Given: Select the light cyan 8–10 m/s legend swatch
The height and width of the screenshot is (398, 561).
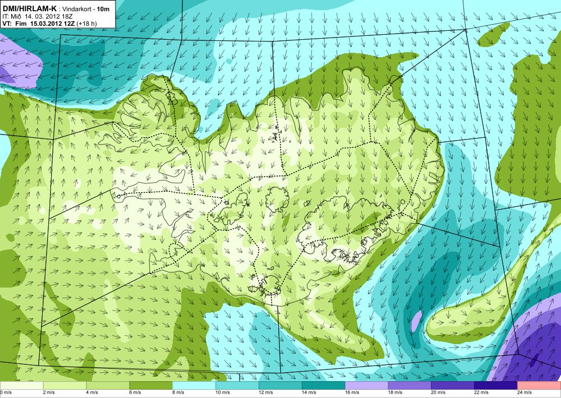Looking at the screenshot, I should (x=194, y=386).
